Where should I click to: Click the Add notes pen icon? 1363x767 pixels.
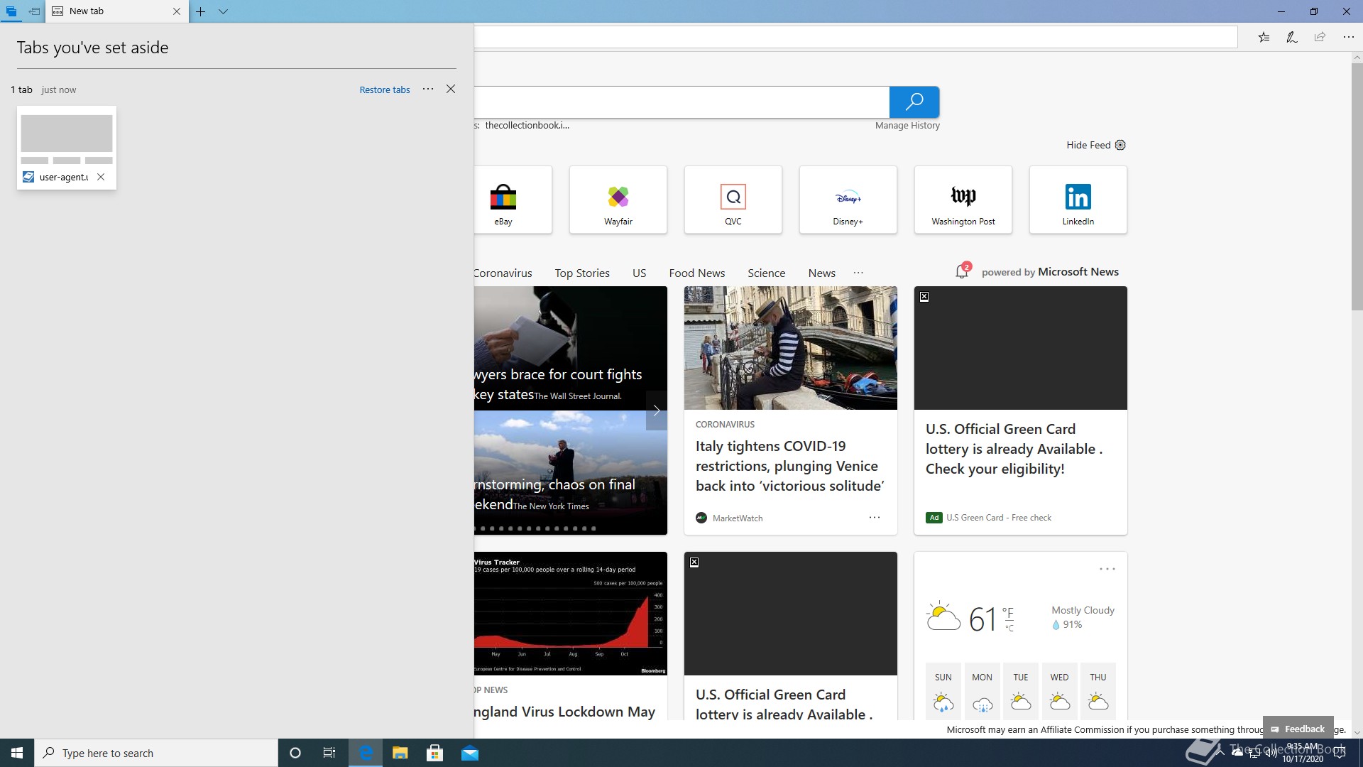point(1292,37)
